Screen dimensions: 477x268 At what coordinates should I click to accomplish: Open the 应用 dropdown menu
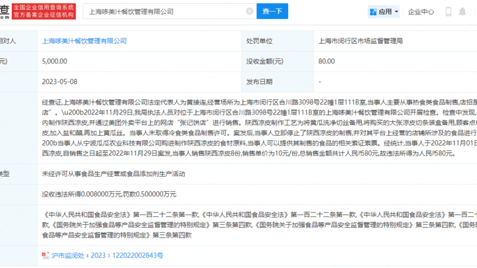[x=384, y=11]
